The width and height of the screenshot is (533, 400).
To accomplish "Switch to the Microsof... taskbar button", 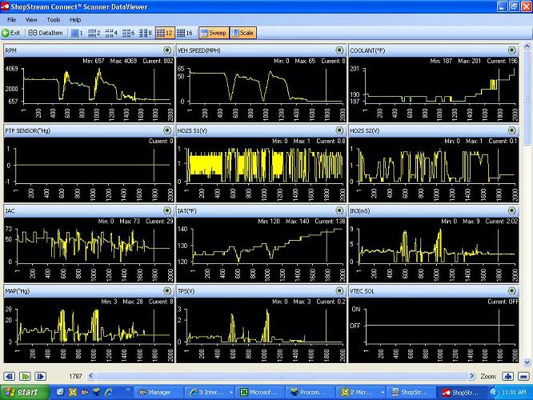I will 260,392.
